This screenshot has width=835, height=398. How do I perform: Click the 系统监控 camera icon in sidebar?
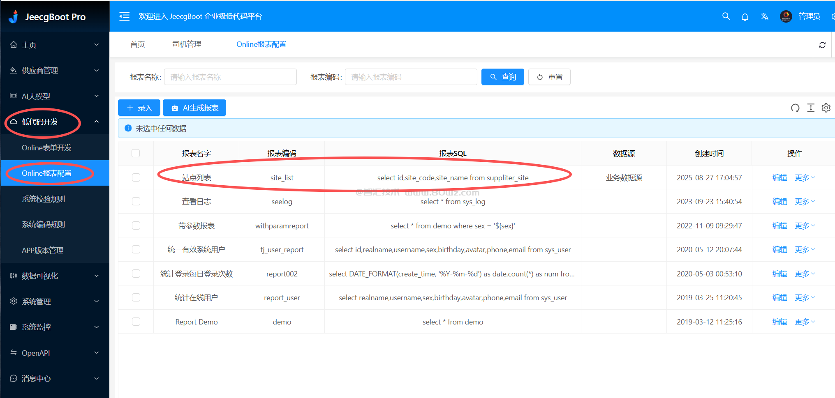[14, 327]
